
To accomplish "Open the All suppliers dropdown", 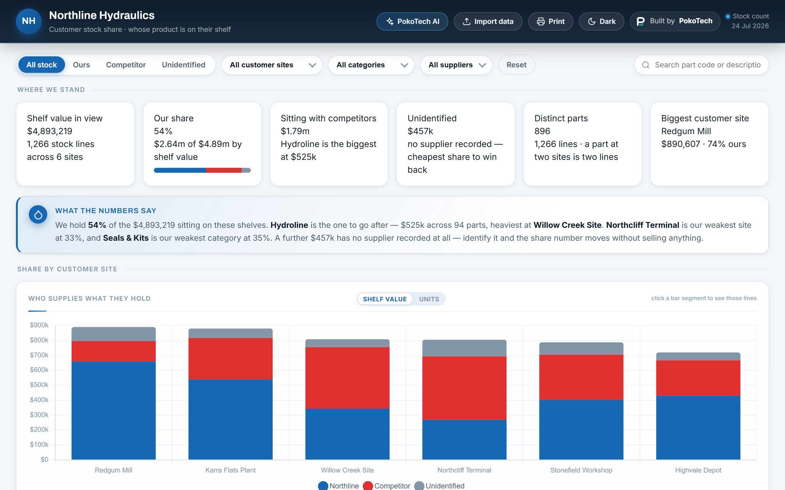I will (456, 65).
